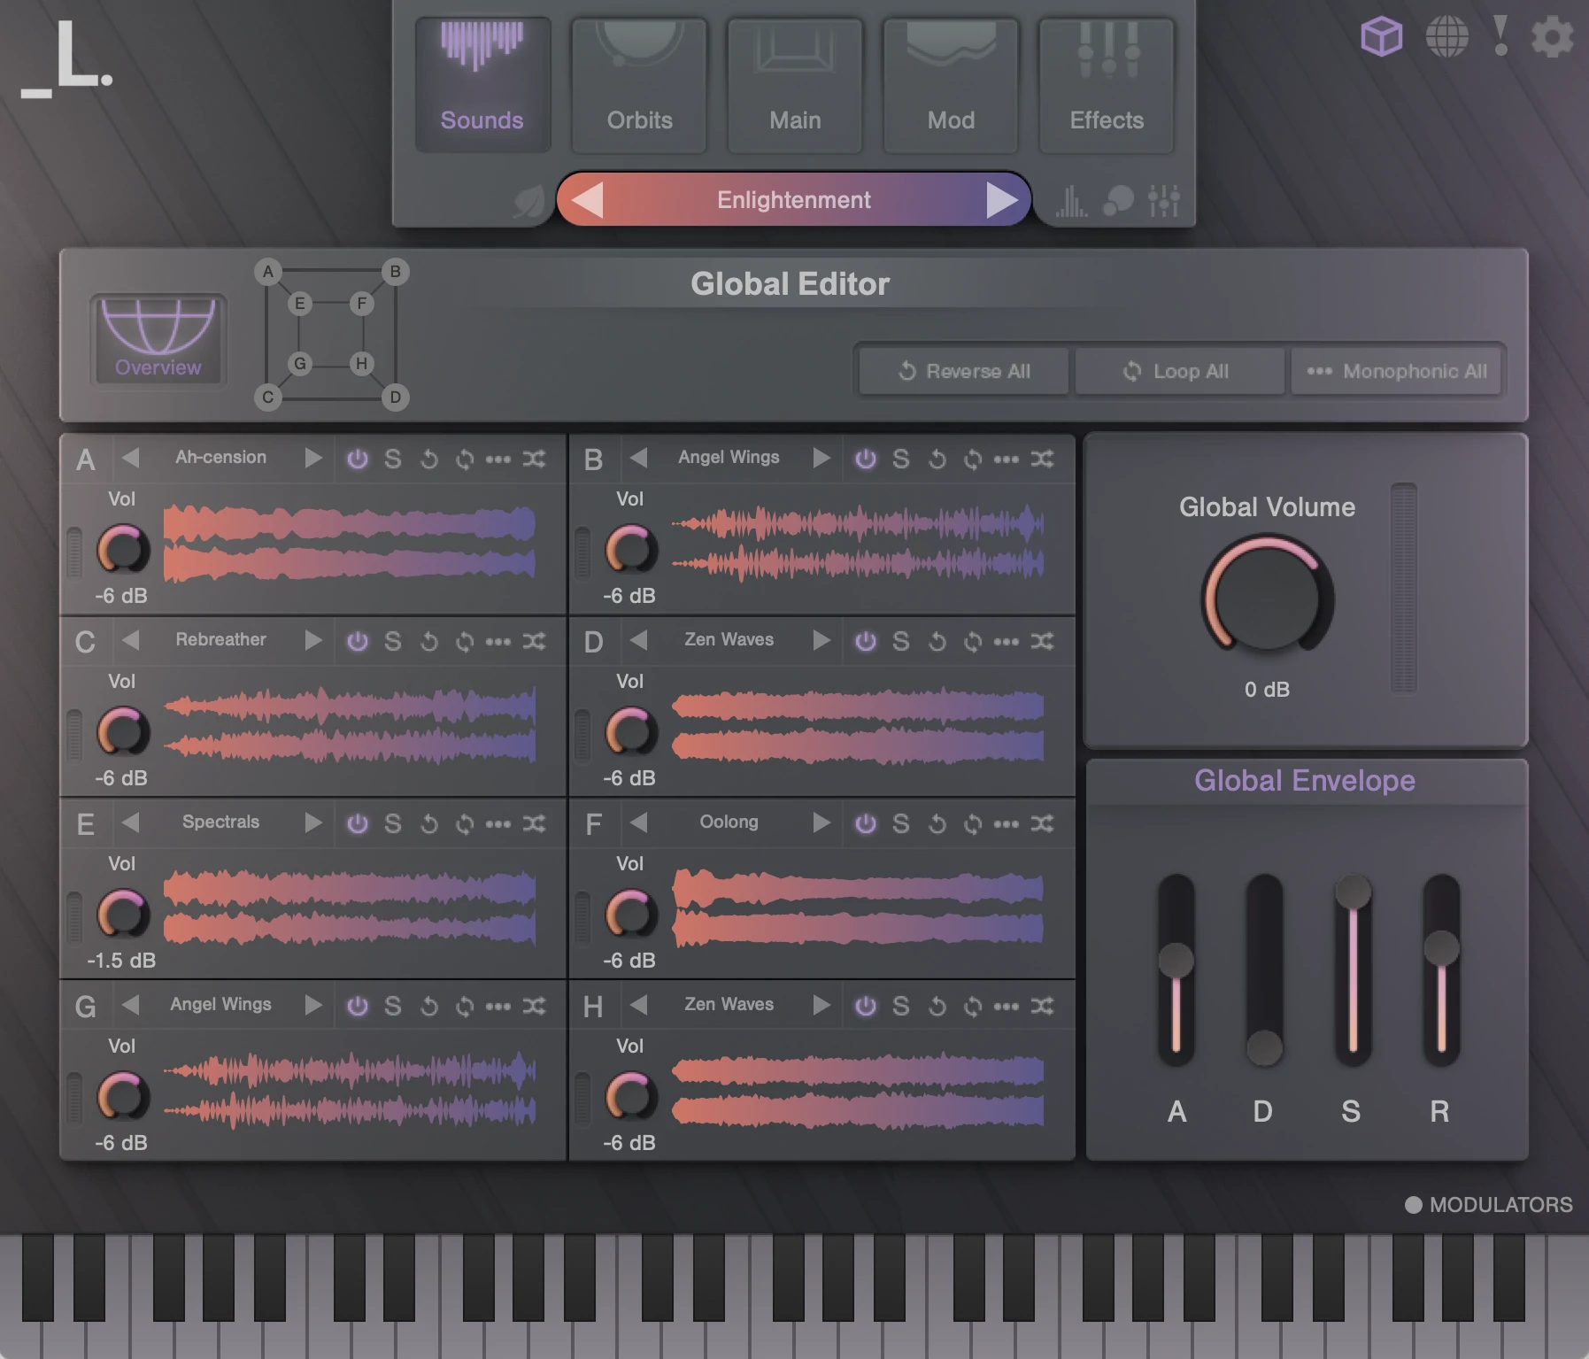1589x1359 pixels.
Task: Toggle power for layer D Zen Waves
Action: click(x=866, y=641)
